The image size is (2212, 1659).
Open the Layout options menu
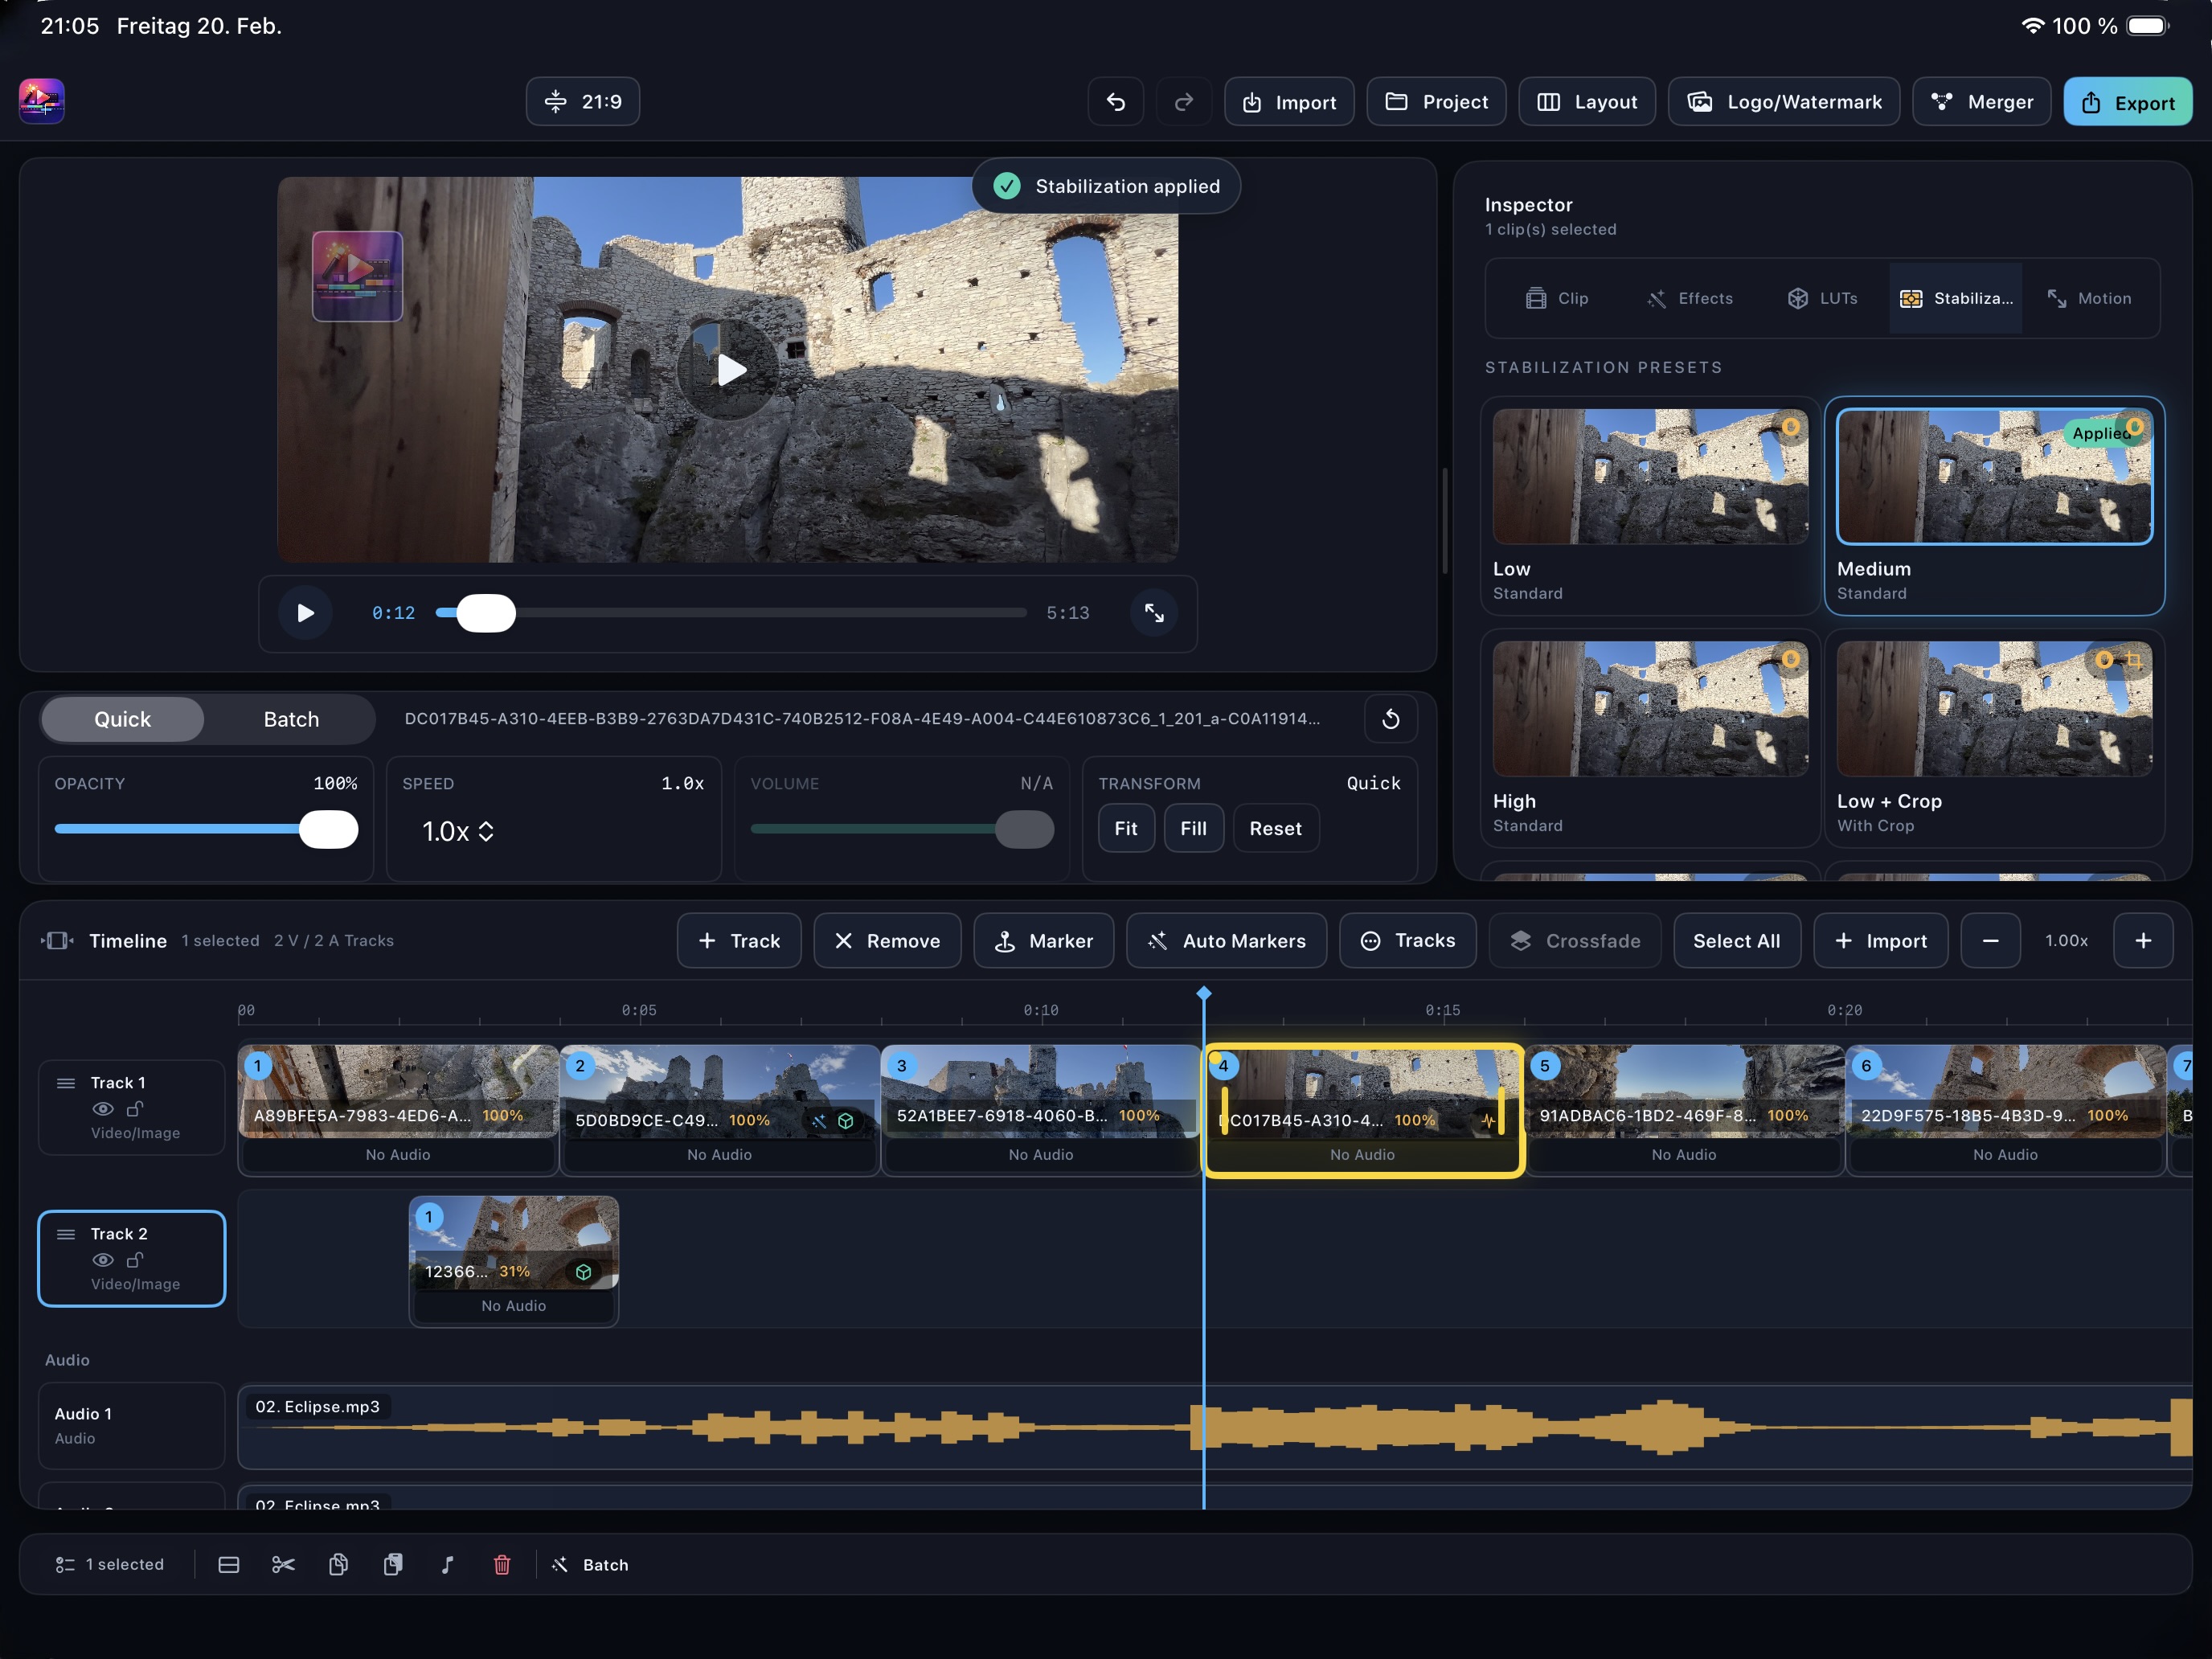[x=1587, y=102]
